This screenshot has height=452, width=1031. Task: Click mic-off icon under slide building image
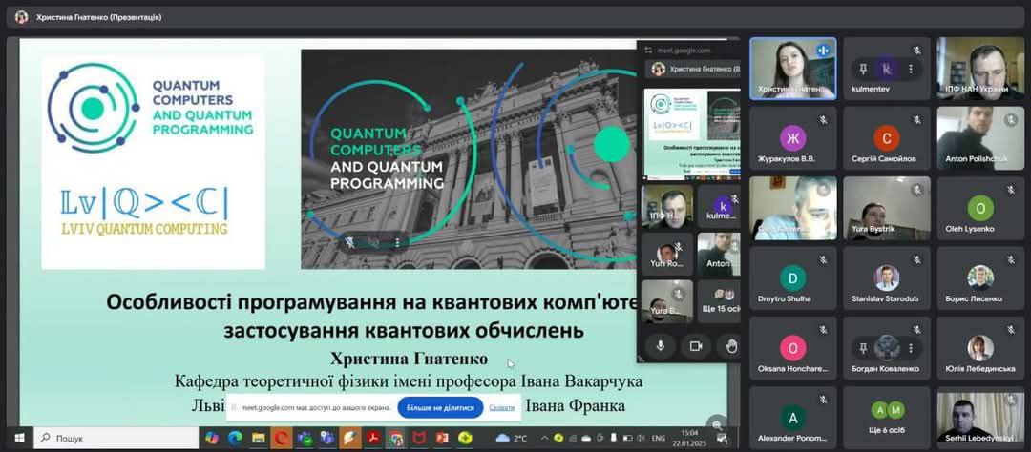(x=351, y=242)
